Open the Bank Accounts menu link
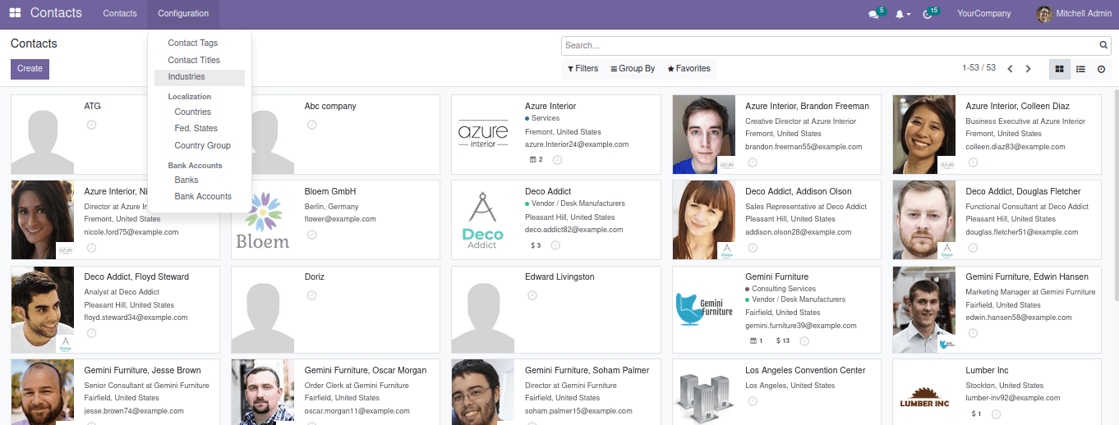This screenshot has height=425, width=1119. 202,197
